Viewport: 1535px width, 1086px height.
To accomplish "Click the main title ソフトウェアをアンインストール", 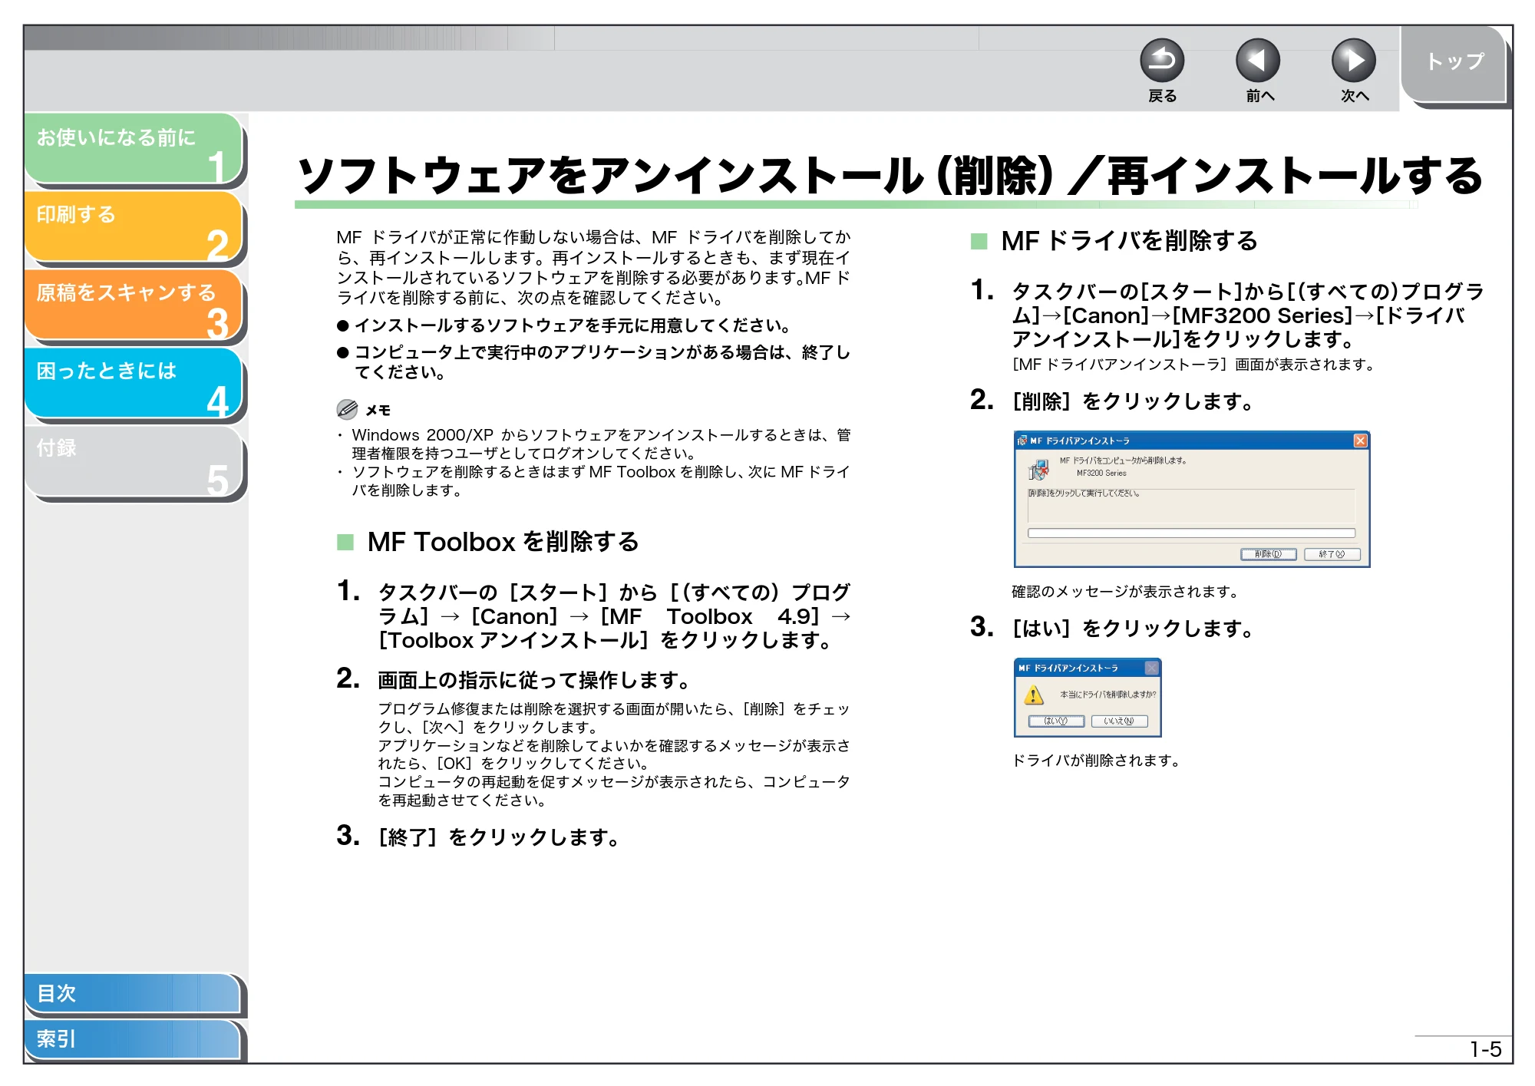I will coord(890,176).
